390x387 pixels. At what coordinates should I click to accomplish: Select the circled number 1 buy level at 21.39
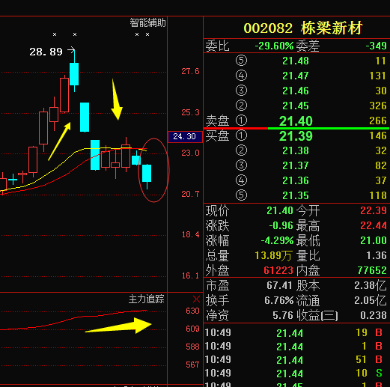click(x=241, y=135)
